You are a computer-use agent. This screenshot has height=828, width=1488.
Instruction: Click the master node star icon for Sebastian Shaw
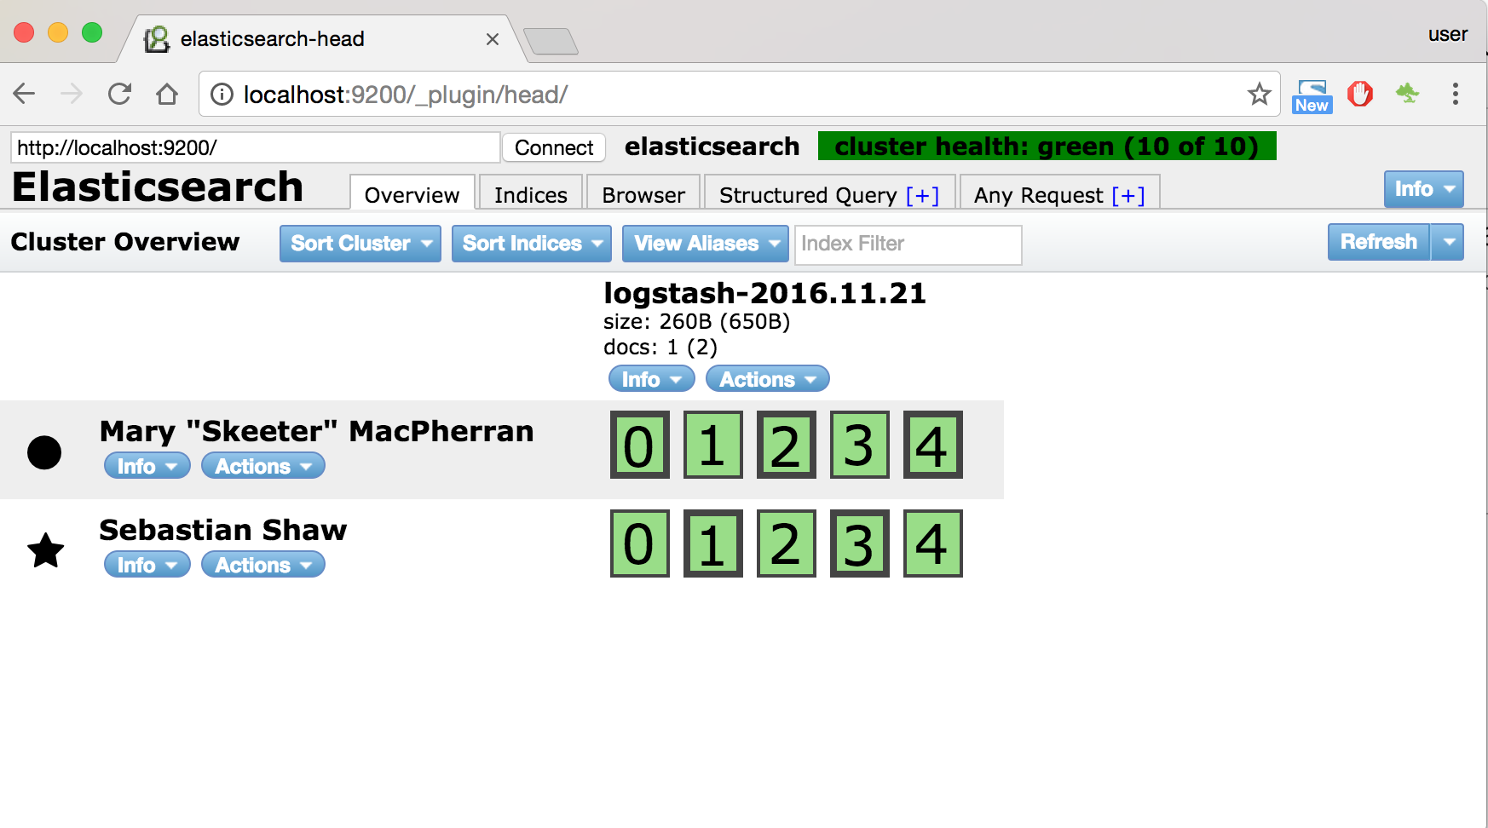click(46, 550)
